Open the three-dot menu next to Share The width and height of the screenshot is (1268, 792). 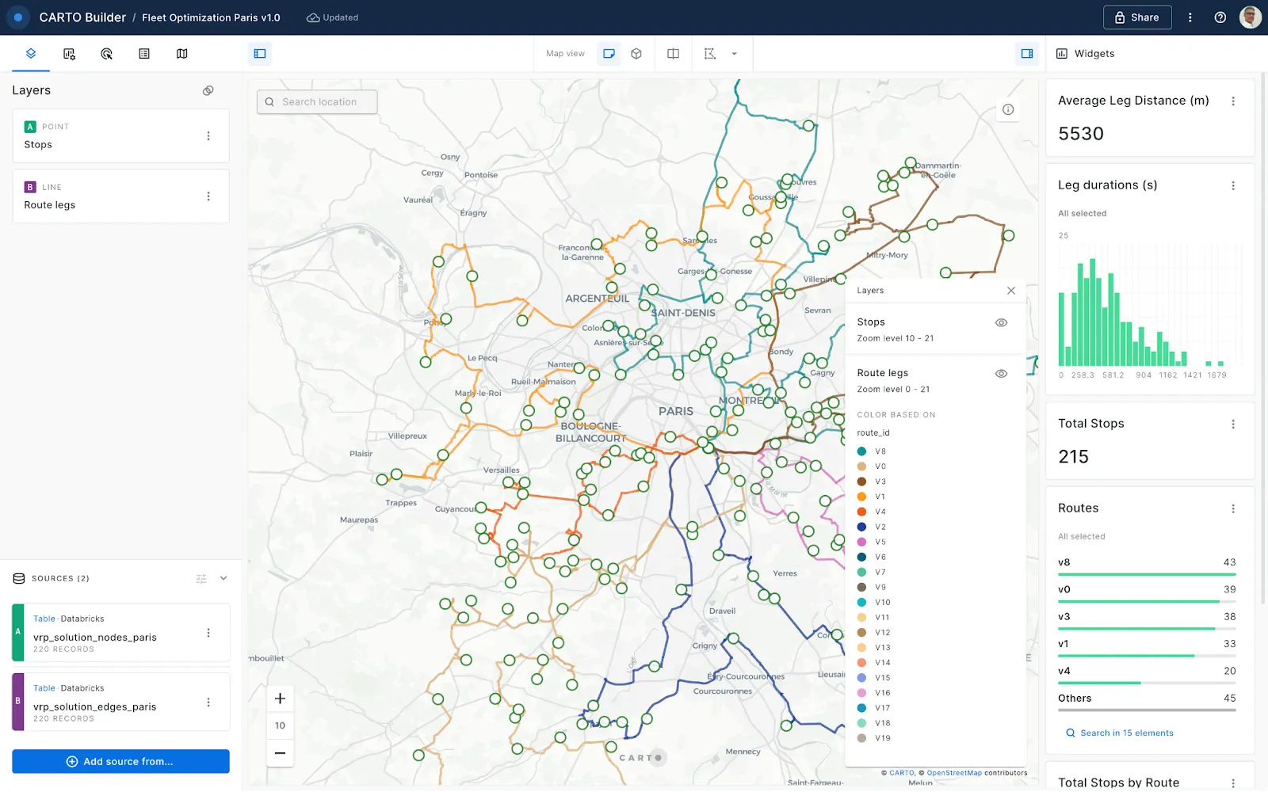1190,17
